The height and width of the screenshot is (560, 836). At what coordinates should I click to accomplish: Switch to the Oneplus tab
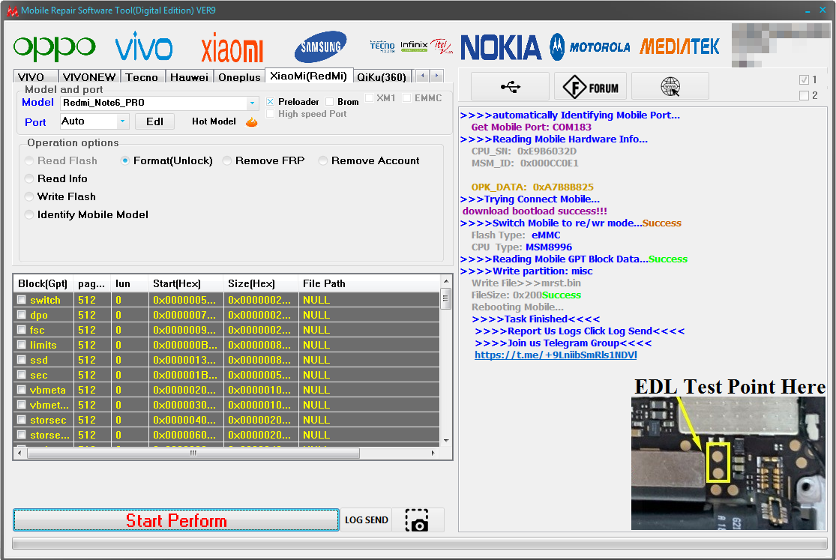239,76
